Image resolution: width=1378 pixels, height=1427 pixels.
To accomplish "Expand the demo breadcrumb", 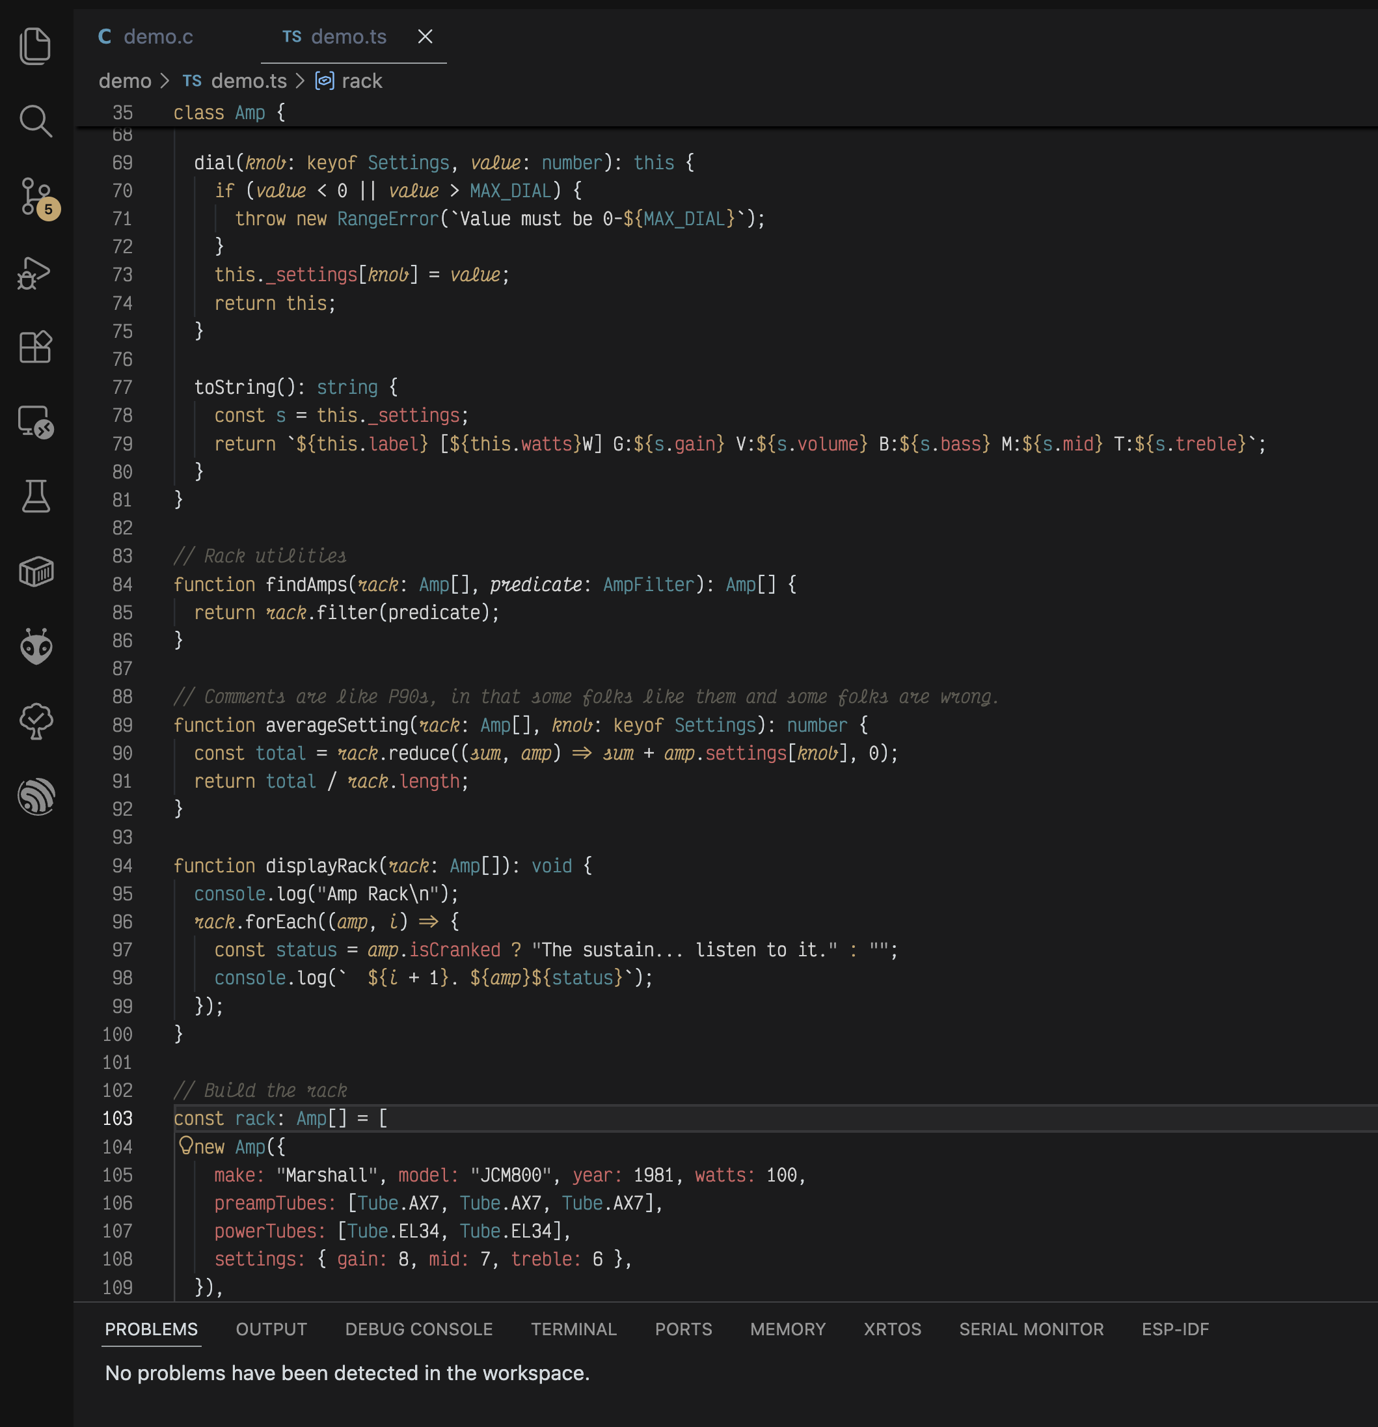I will [125, 81].
